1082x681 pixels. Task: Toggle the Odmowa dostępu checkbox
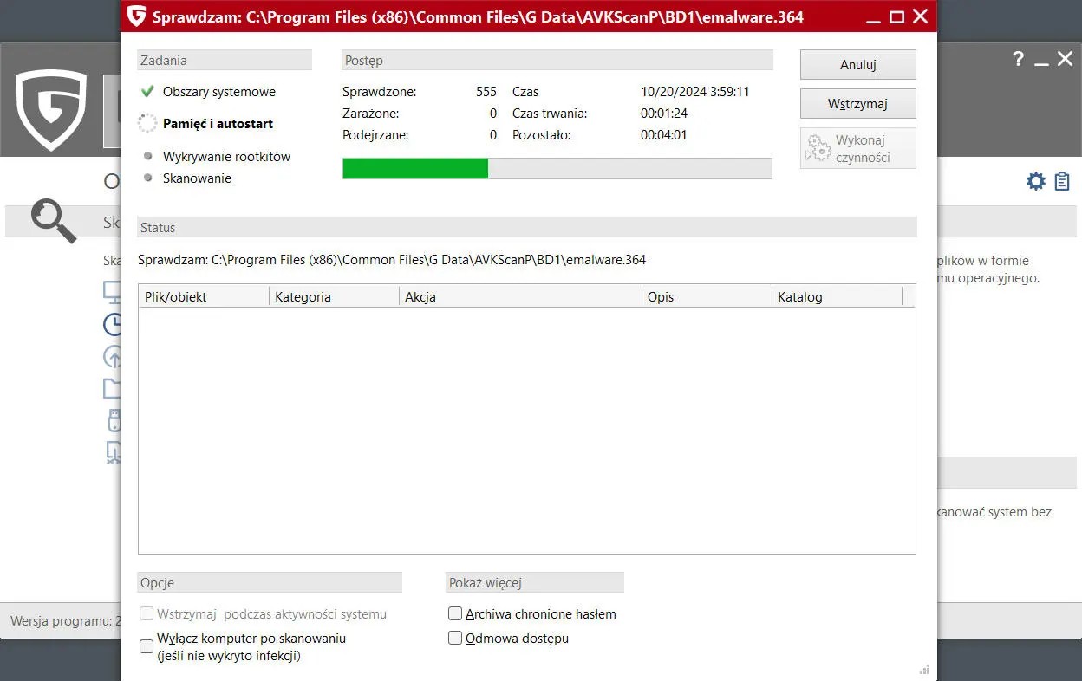tap(455, 638)
